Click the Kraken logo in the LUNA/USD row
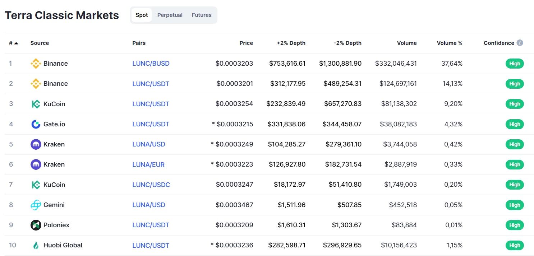Screen dimensions: 534x256 (36, 144)
